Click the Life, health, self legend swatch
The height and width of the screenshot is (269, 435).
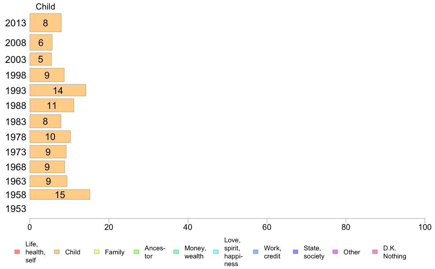(17, 252)
